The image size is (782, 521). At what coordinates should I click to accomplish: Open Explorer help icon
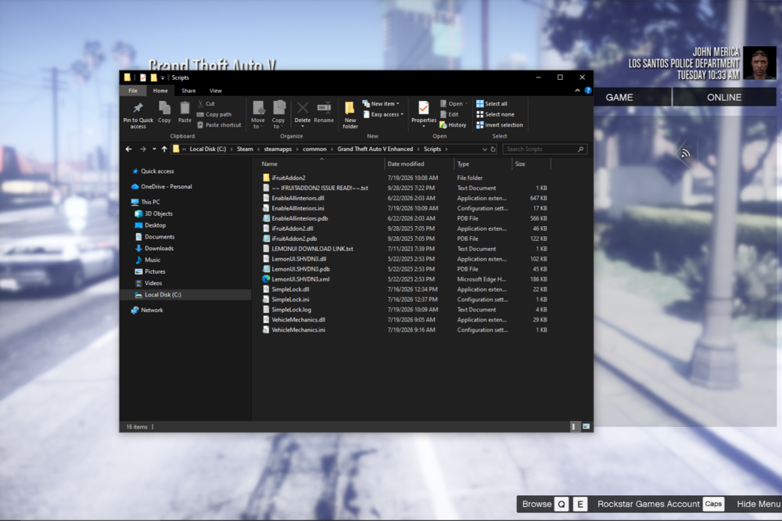588,90
